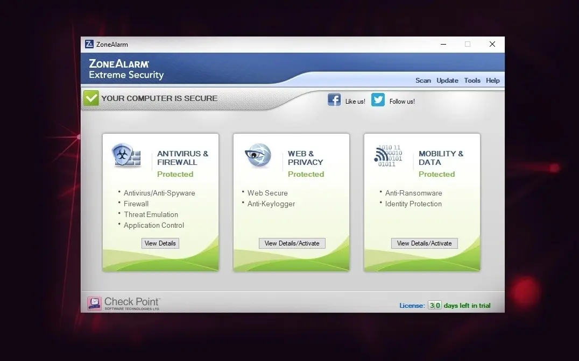View Details for Antivirus & Firewall
Image resolution: width=579 pixels, height=361 pixels.
click(160, 243)
